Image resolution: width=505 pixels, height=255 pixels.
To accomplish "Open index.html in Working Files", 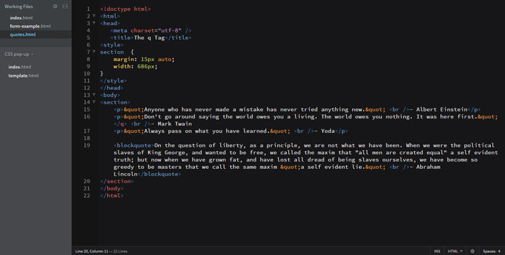I will (x=22, y=17).
